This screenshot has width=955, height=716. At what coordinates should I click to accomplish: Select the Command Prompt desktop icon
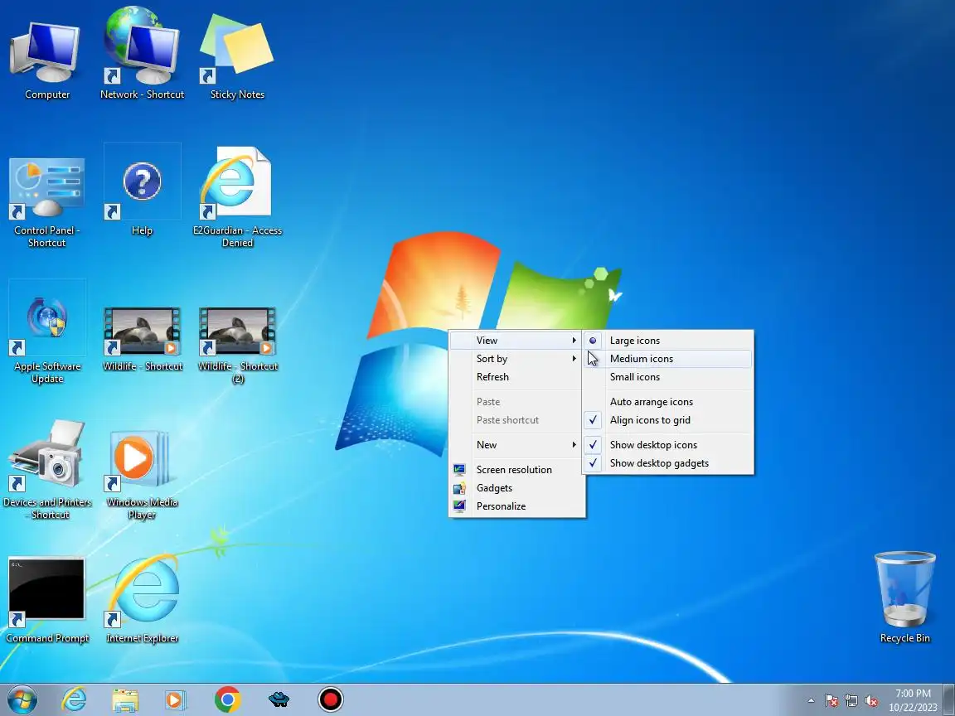46,600
